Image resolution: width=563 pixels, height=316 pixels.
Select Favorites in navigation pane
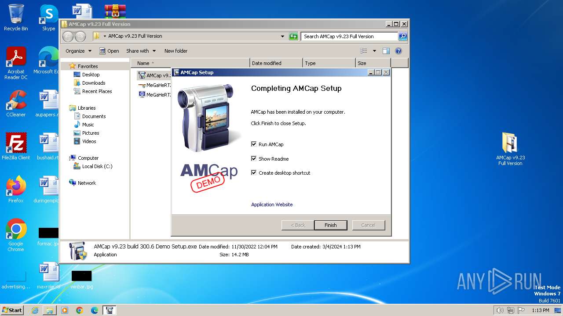pos(88,66)
